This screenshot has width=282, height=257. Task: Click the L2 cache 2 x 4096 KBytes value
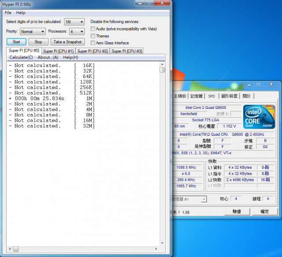[x=240, y=180]
